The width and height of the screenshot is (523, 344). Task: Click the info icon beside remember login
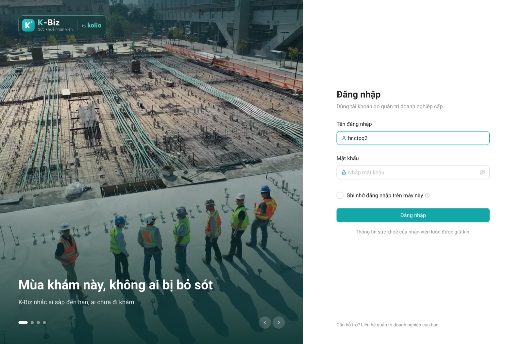tap(427, 195)
